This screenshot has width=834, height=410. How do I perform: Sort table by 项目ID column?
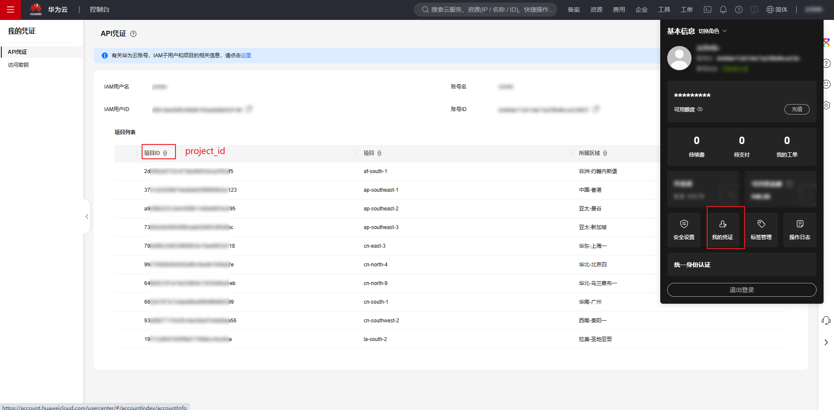coord(165,153)
